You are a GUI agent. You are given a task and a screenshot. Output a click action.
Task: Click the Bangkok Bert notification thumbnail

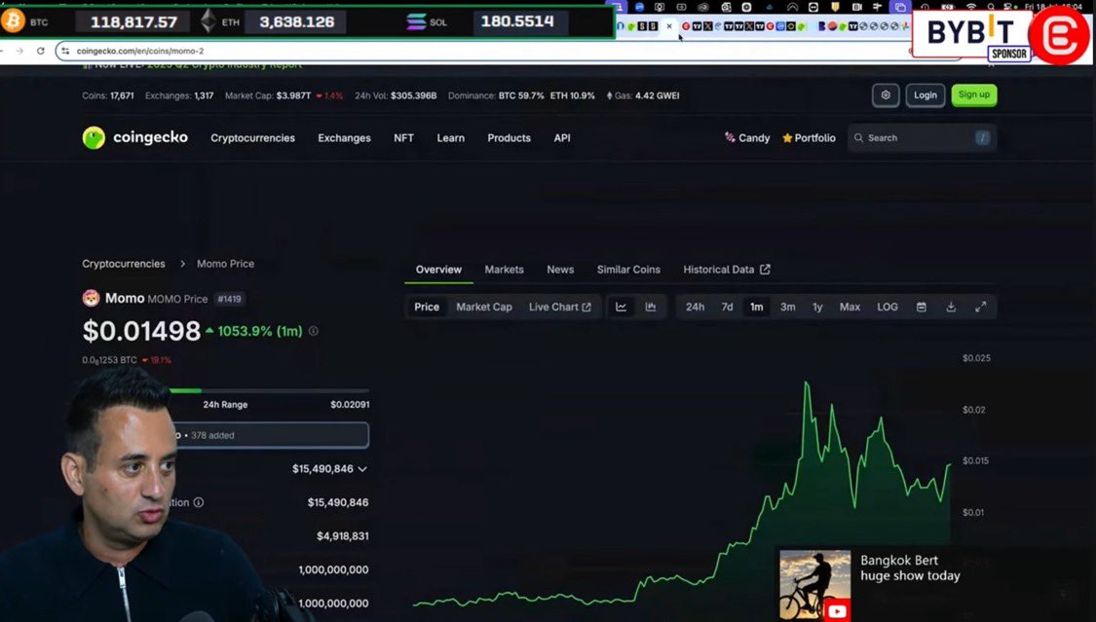click(x=815, y=585)
